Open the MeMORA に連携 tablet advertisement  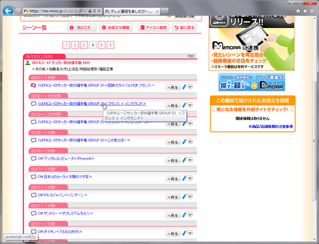tap(252, 43)
